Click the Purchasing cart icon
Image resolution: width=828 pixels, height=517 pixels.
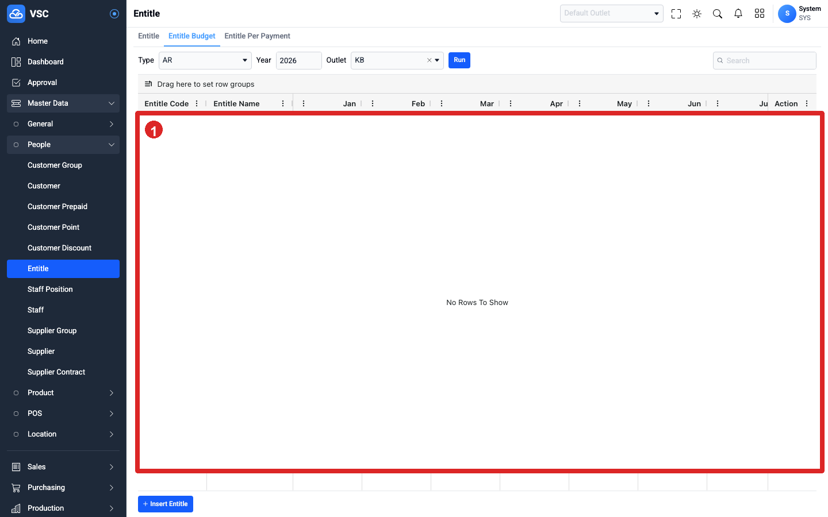(x=16, y=488)
